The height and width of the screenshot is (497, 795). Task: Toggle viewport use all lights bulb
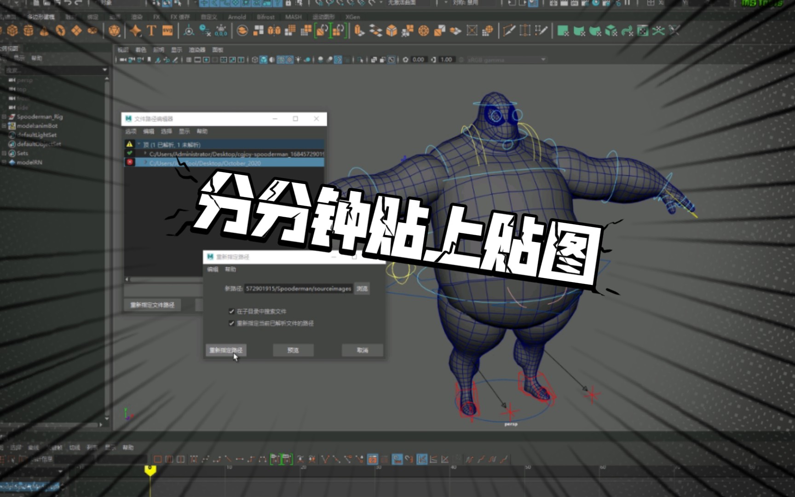tap(299, 60)
